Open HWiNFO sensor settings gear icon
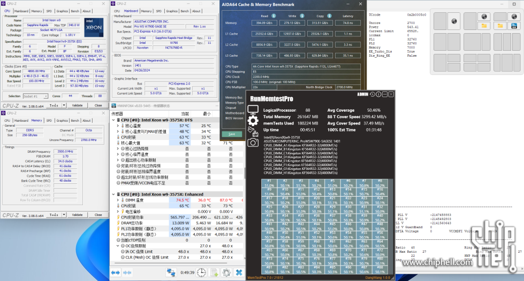The height and width of the screenshot is (281, 524). 226,272
